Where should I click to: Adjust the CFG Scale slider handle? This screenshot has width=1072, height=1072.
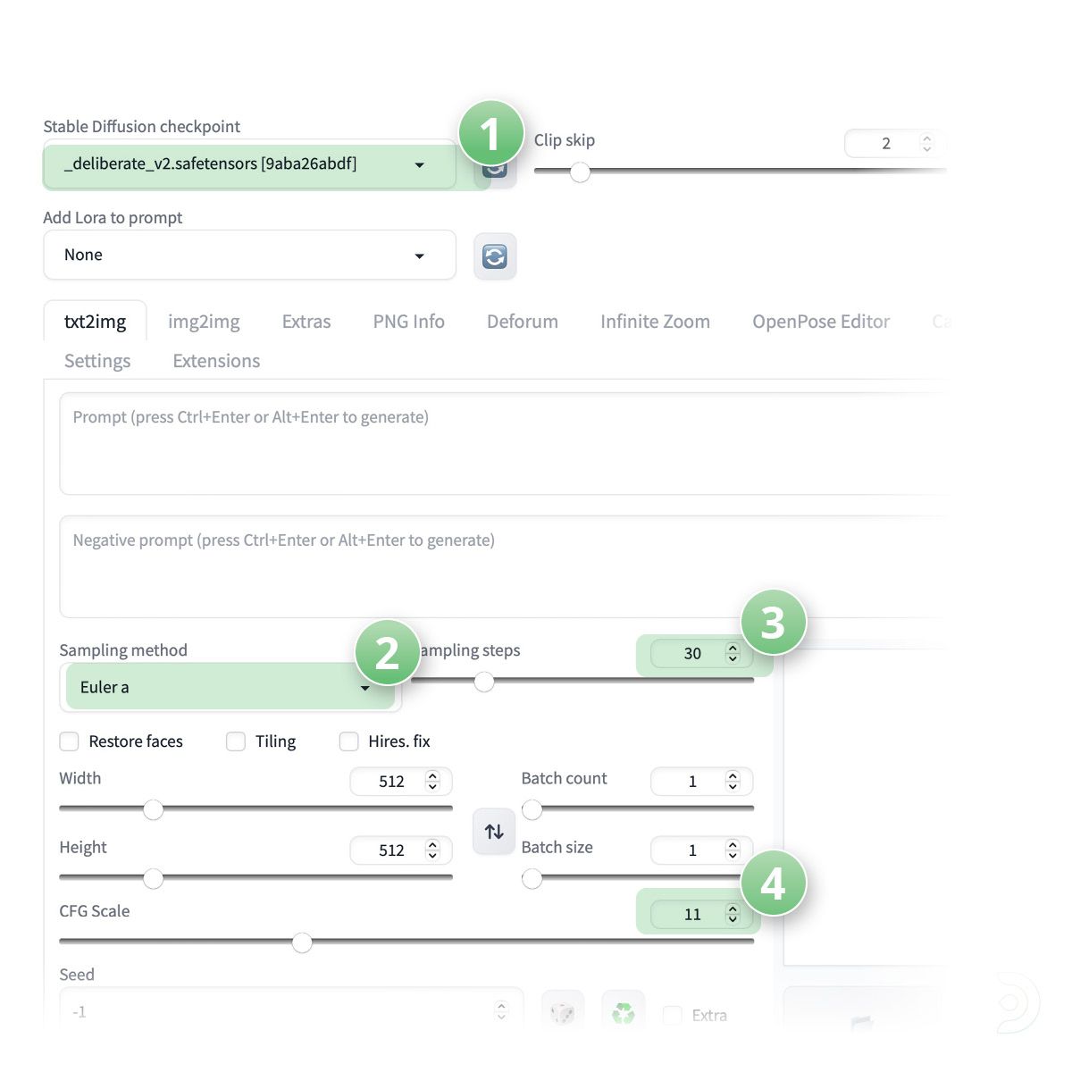point(302,942)
